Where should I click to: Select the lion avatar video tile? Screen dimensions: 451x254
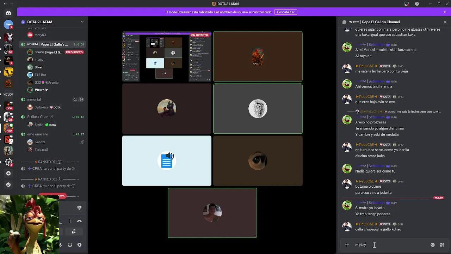[258, 109]
